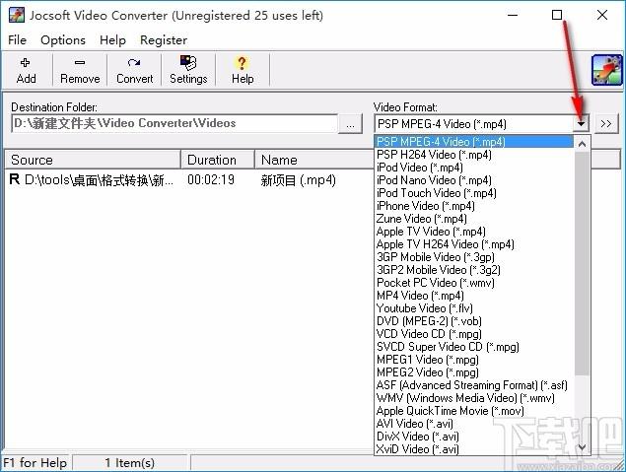Click the Destination Folder path field

(x=174, y=124)
